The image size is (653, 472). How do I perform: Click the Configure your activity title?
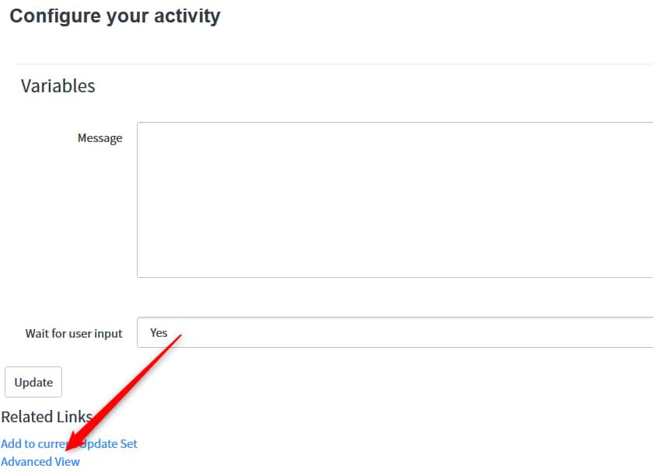coord(114,16)
